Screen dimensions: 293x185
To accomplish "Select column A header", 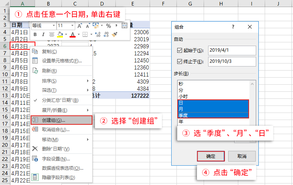I will click(22, 4).
